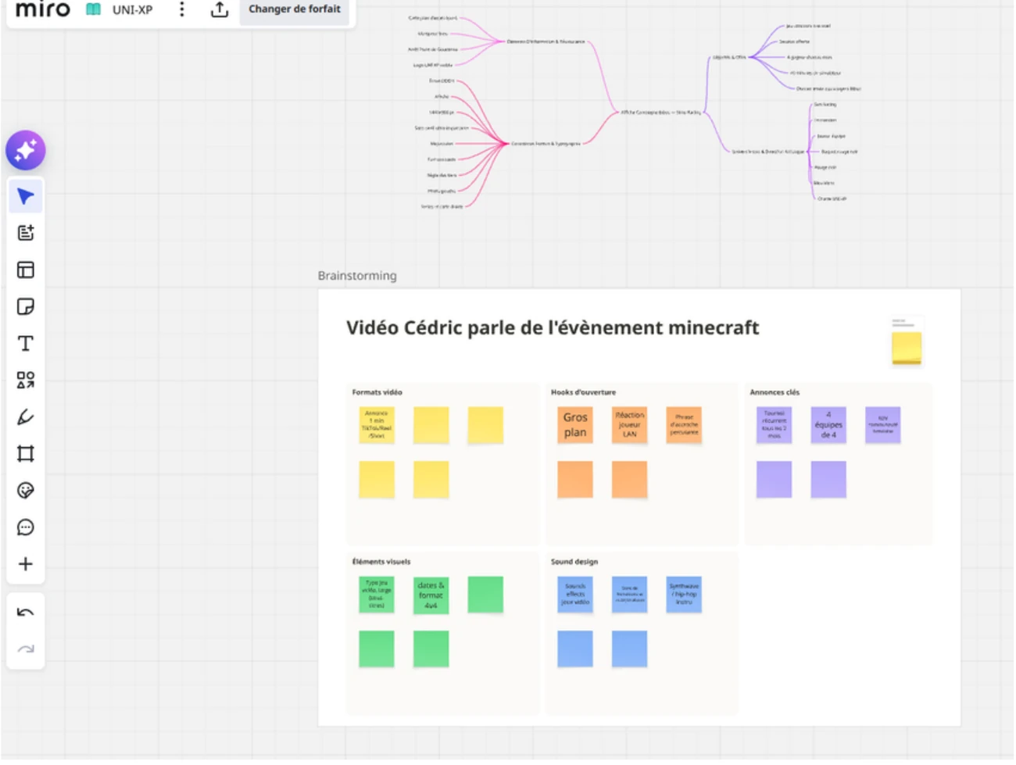Viewport: 1016px width, 765px height.
Task: Select the Réaction joueur LAN sticky
Action: point(630,425)
